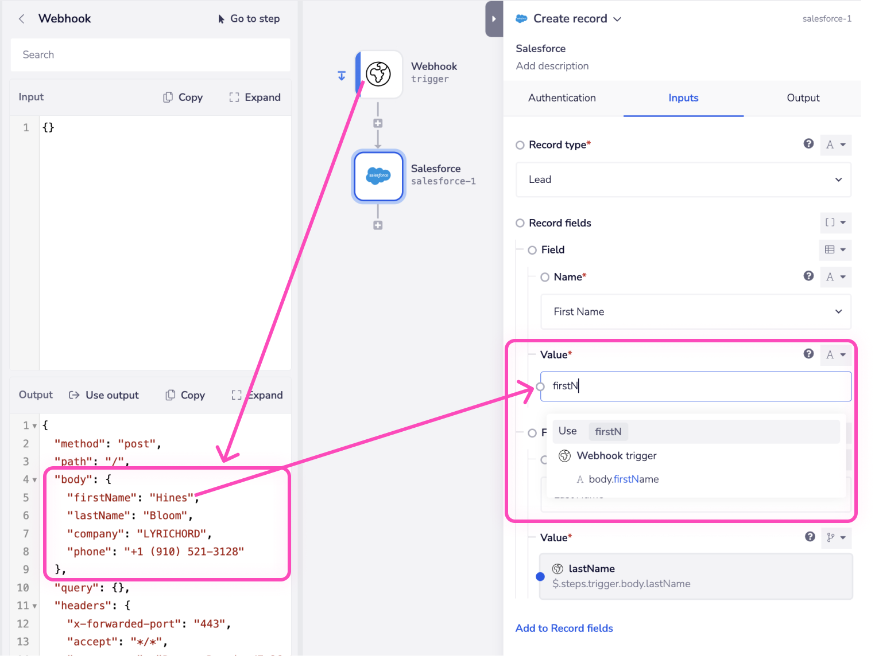Viewport: 875px width, 656px height.
Task: Select the Salesforce cloud step node
Action: (x=378, y=176)
